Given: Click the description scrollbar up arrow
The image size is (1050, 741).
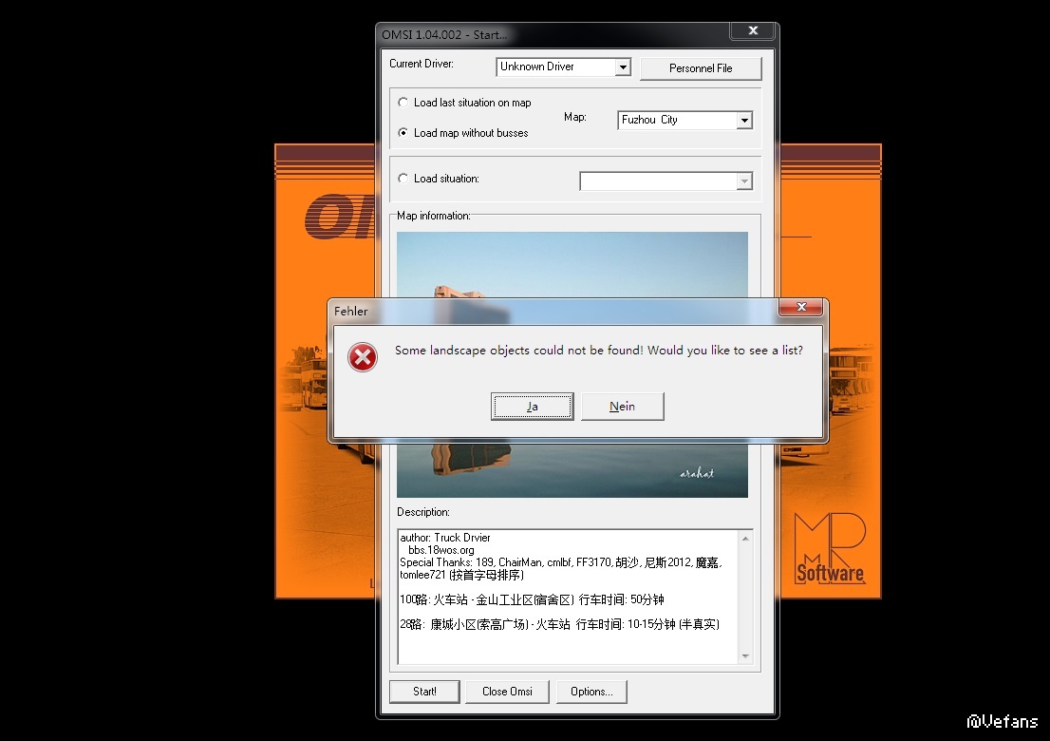Looking at the screenshot, I should (745, 539).
